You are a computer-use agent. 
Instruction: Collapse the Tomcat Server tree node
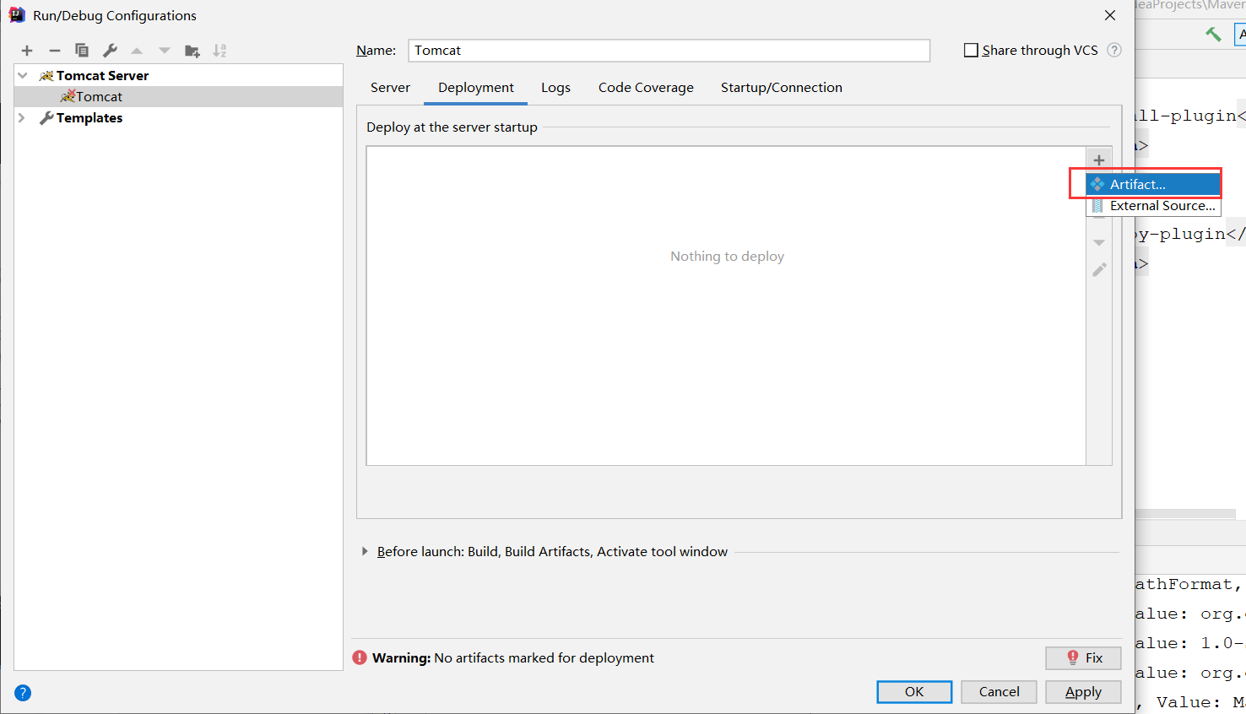tap(23, 75)
